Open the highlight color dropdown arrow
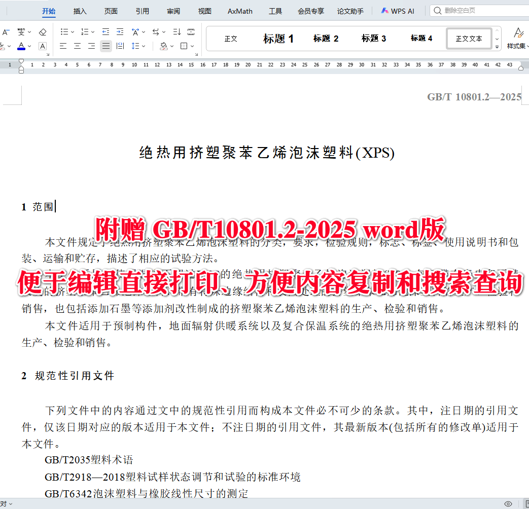 [x=9, y=46]
